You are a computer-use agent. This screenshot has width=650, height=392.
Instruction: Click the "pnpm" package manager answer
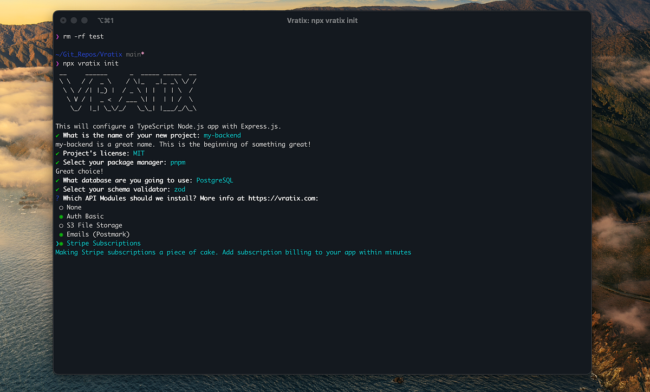coord(178,162)
